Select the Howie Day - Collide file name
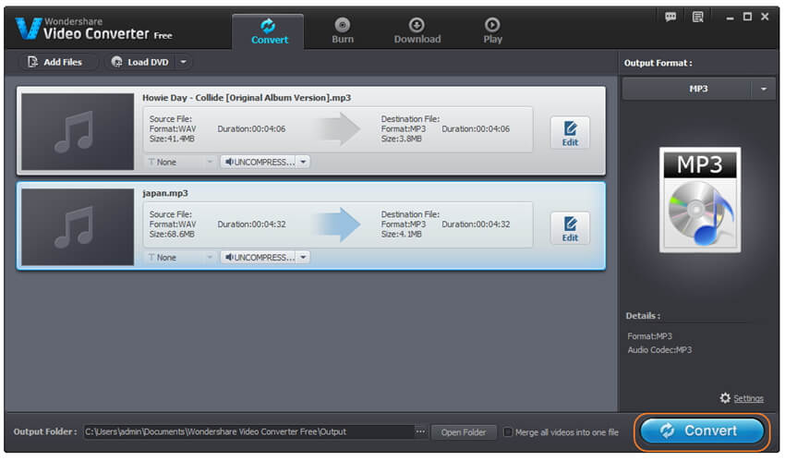This screenshot has width=785, height=461. pyautogui.click(x=247, y=98)
